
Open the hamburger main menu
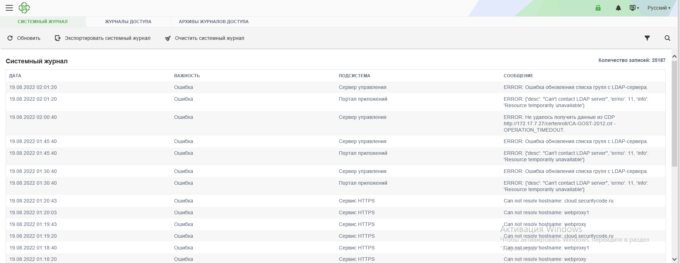click(x=9, y=8)
